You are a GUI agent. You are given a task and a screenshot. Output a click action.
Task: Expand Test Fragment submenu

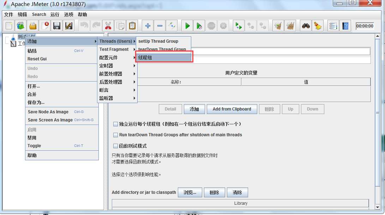click(117, 49)
